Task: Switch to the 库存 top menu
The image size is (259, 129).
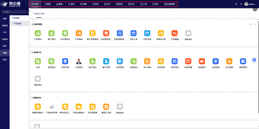Action: [x=96, y=4]
